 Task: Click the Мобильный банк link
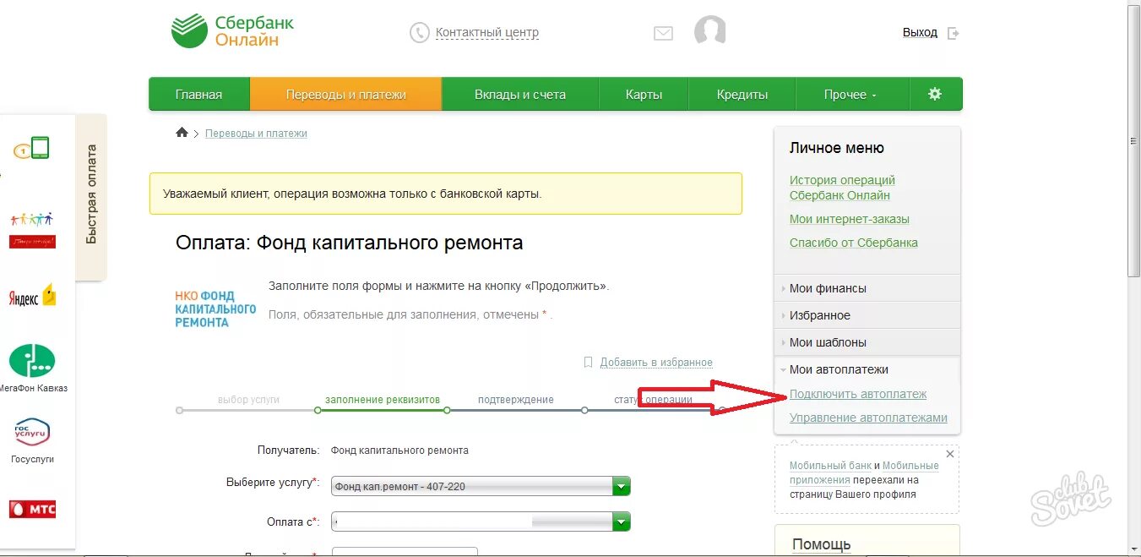(x=830, y=466)
